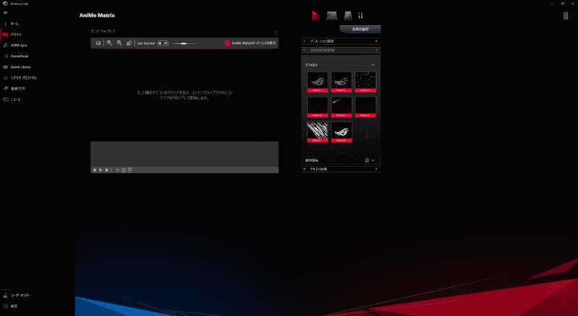Select the scattered white dots thumbnail
Screen dimensions: 578x316
point(366,82)
